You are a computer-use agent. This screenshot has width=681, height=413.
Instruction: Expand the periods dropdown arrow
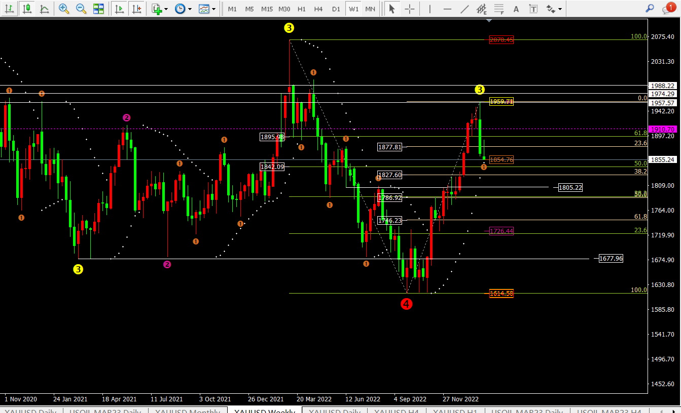tap(190, 9)
